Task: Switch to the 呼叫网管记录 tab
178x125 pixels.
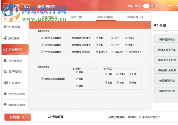Action: 135,17
